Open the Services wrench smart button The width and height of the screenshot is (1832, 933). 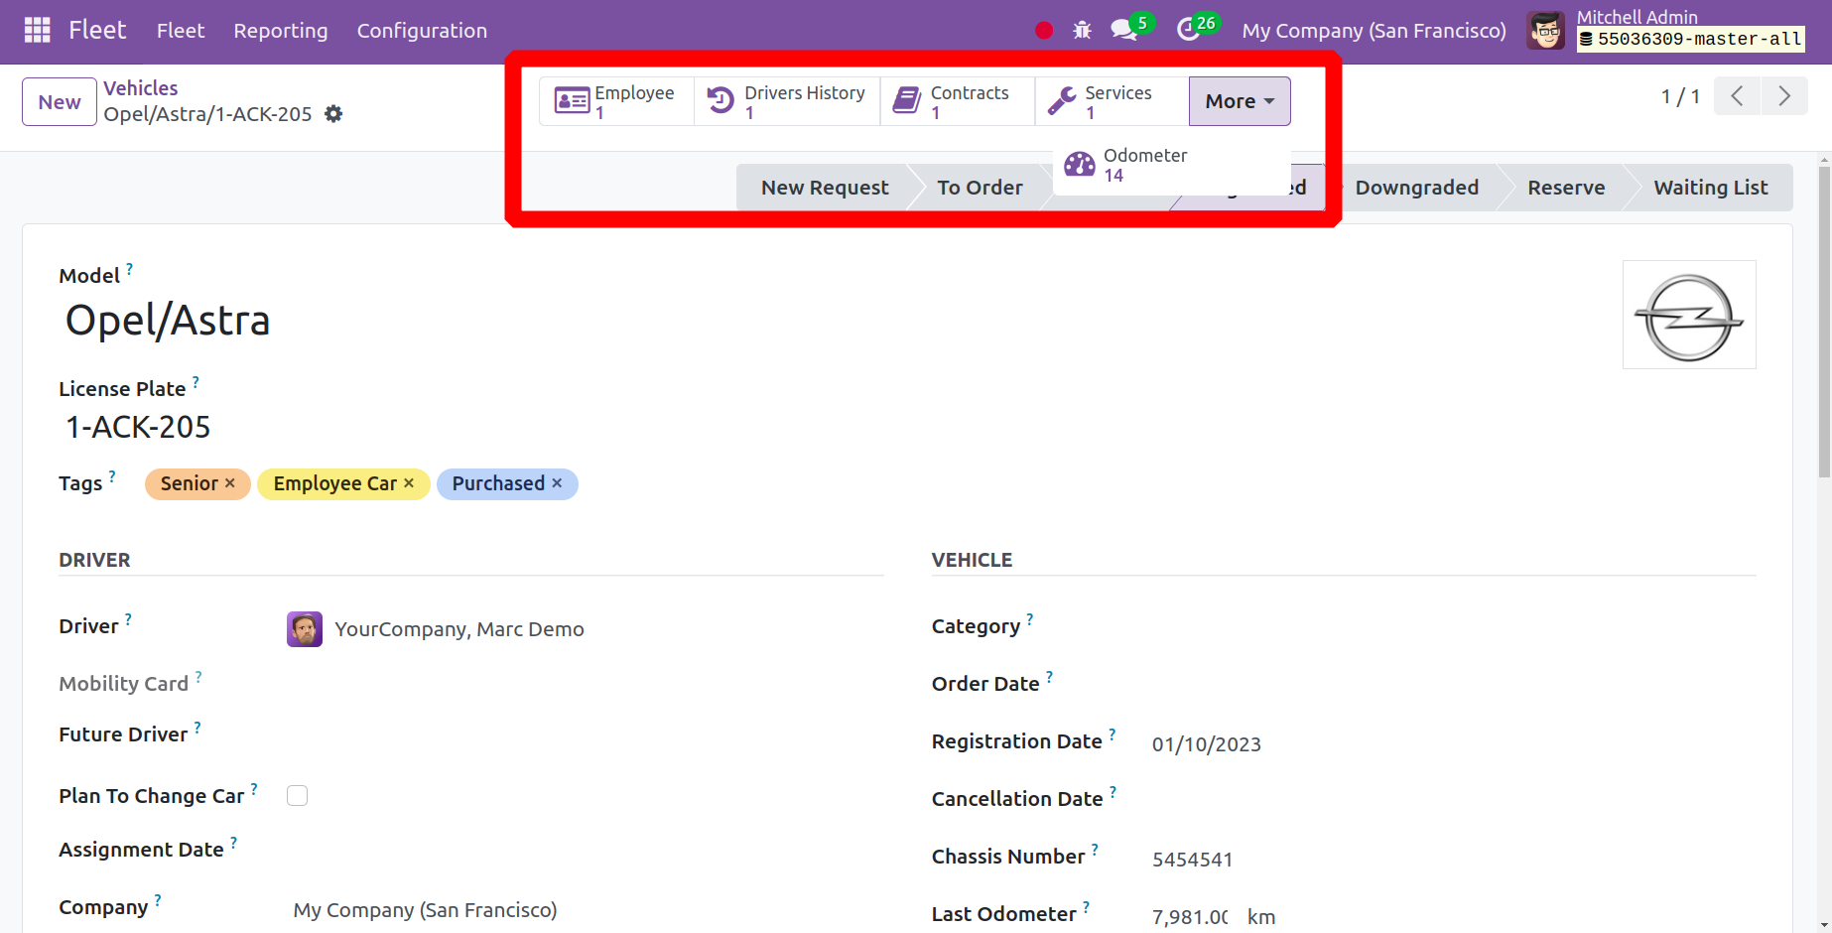tap(1112, 101)
